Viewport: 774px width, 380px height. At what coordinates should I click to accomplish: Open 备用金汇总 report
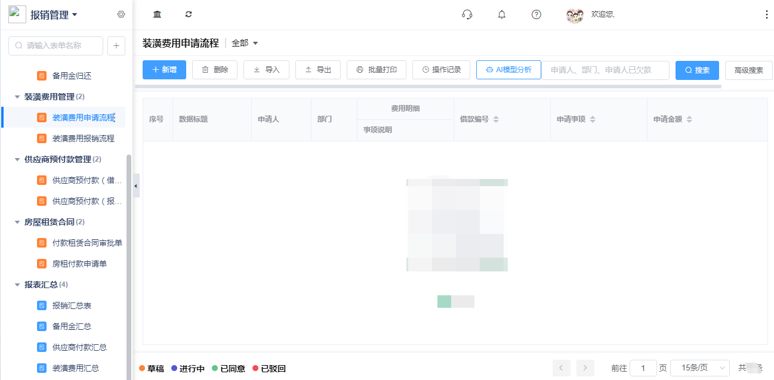[x=72, y=326]
